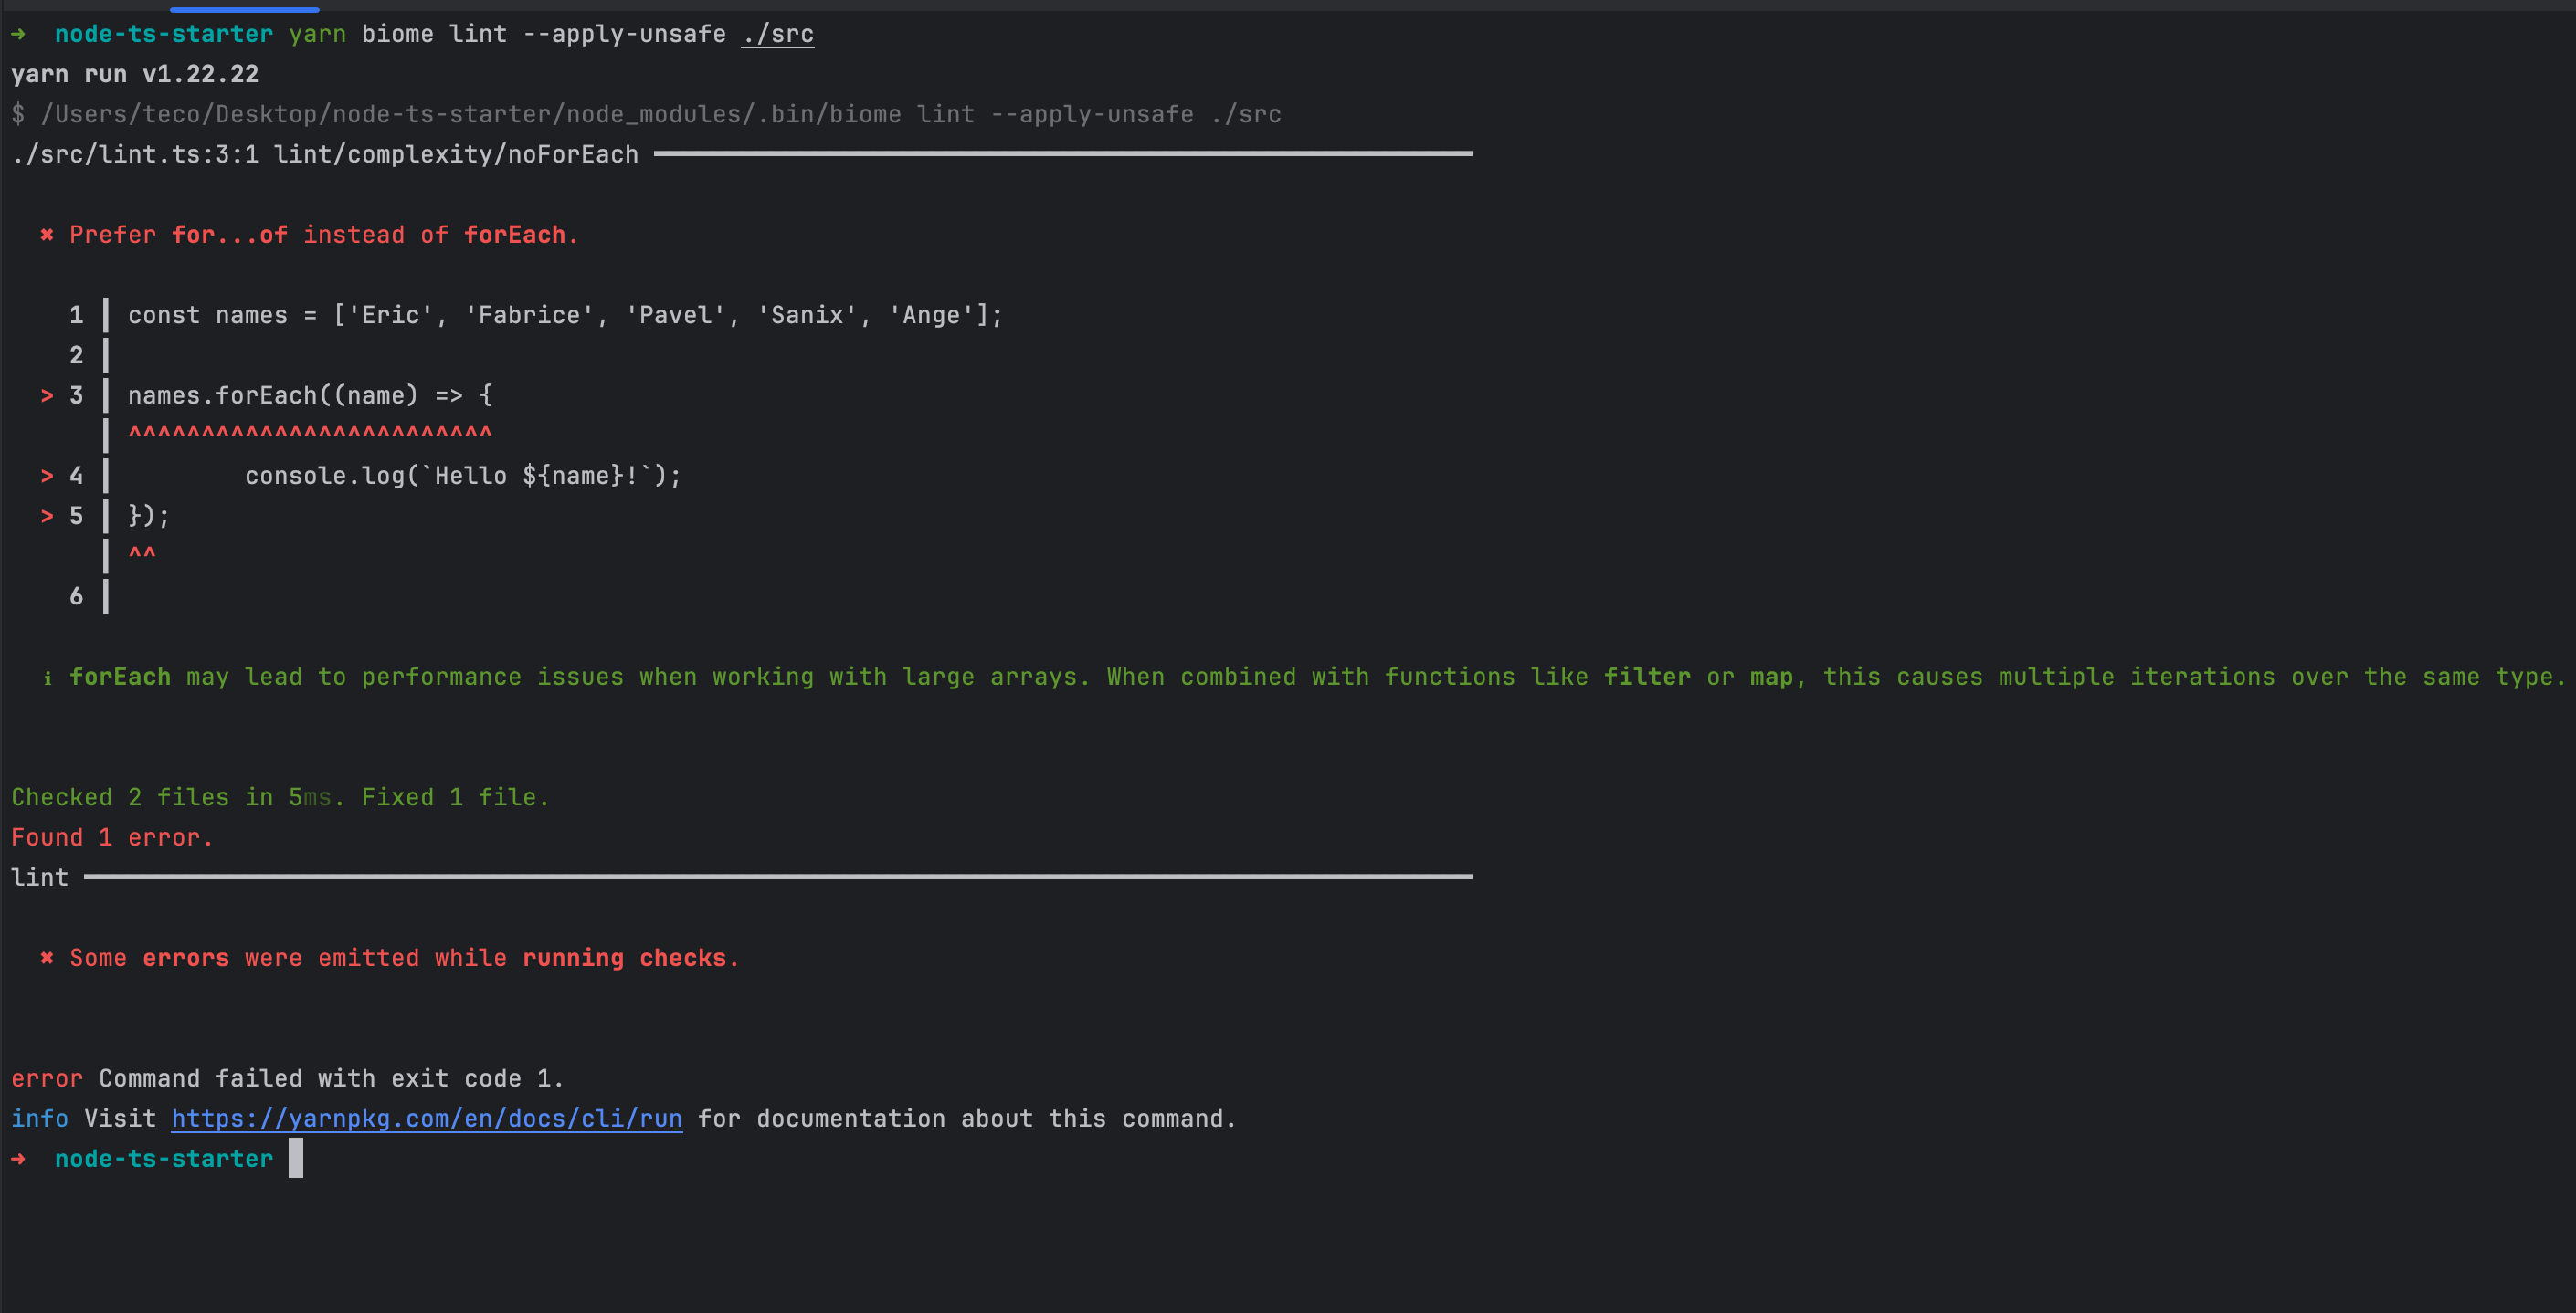Click the green prompt arrow at bottom

(20, 1158)
